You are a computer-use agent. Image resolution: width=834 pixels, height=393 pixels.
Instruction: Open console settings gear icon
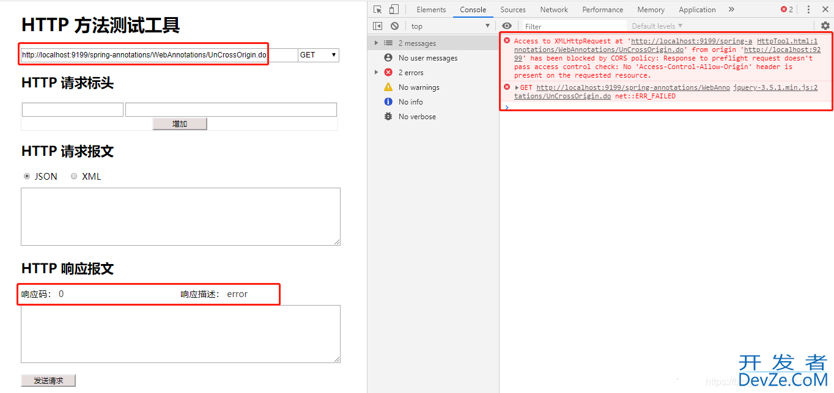pos(825,26)
